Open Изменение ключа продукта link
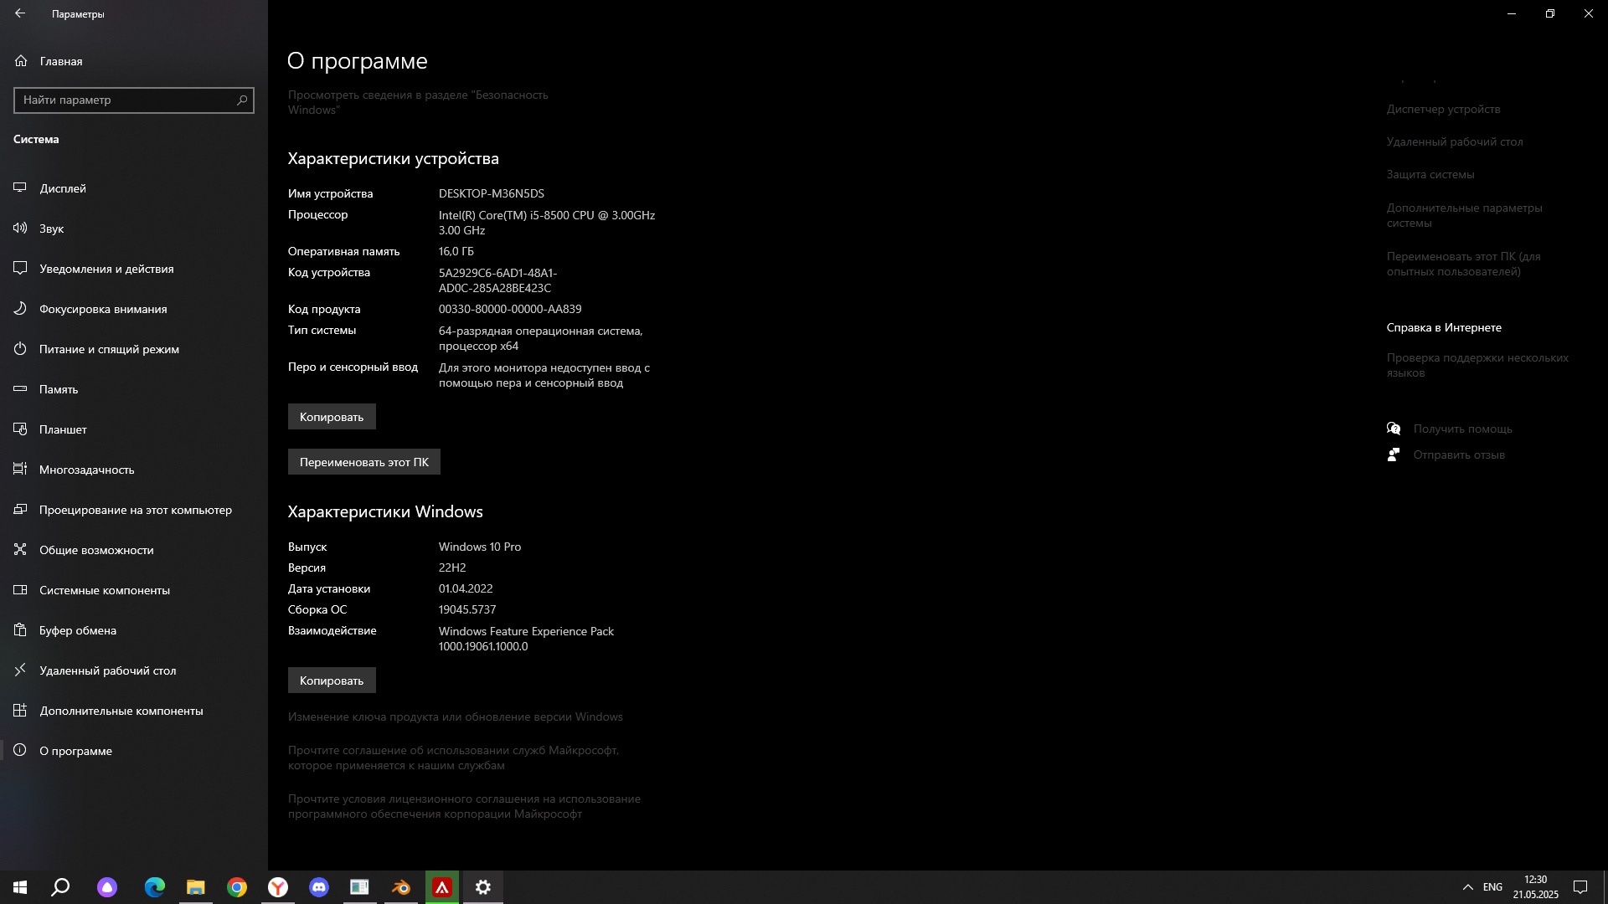 (x=456, y=717)
